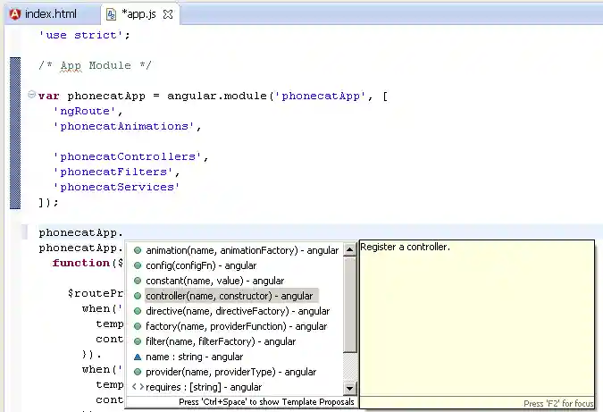Viewport: 603px width, 412px height.
Task: Click green method icon beside provider proposal
Action: (138, 372)
